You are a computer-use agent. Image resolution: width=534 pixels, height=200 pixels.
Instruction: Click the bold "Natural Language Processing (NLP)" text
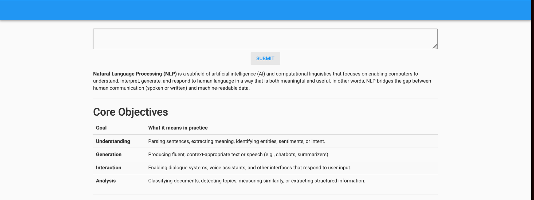[135, 74]
